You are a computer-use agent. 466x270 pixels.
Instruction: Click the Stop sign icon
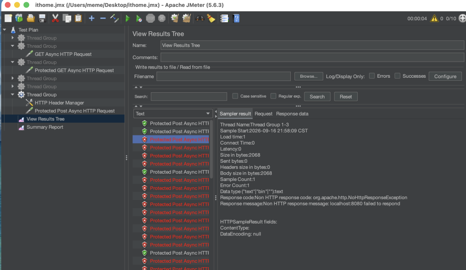(x=150, y=18)
